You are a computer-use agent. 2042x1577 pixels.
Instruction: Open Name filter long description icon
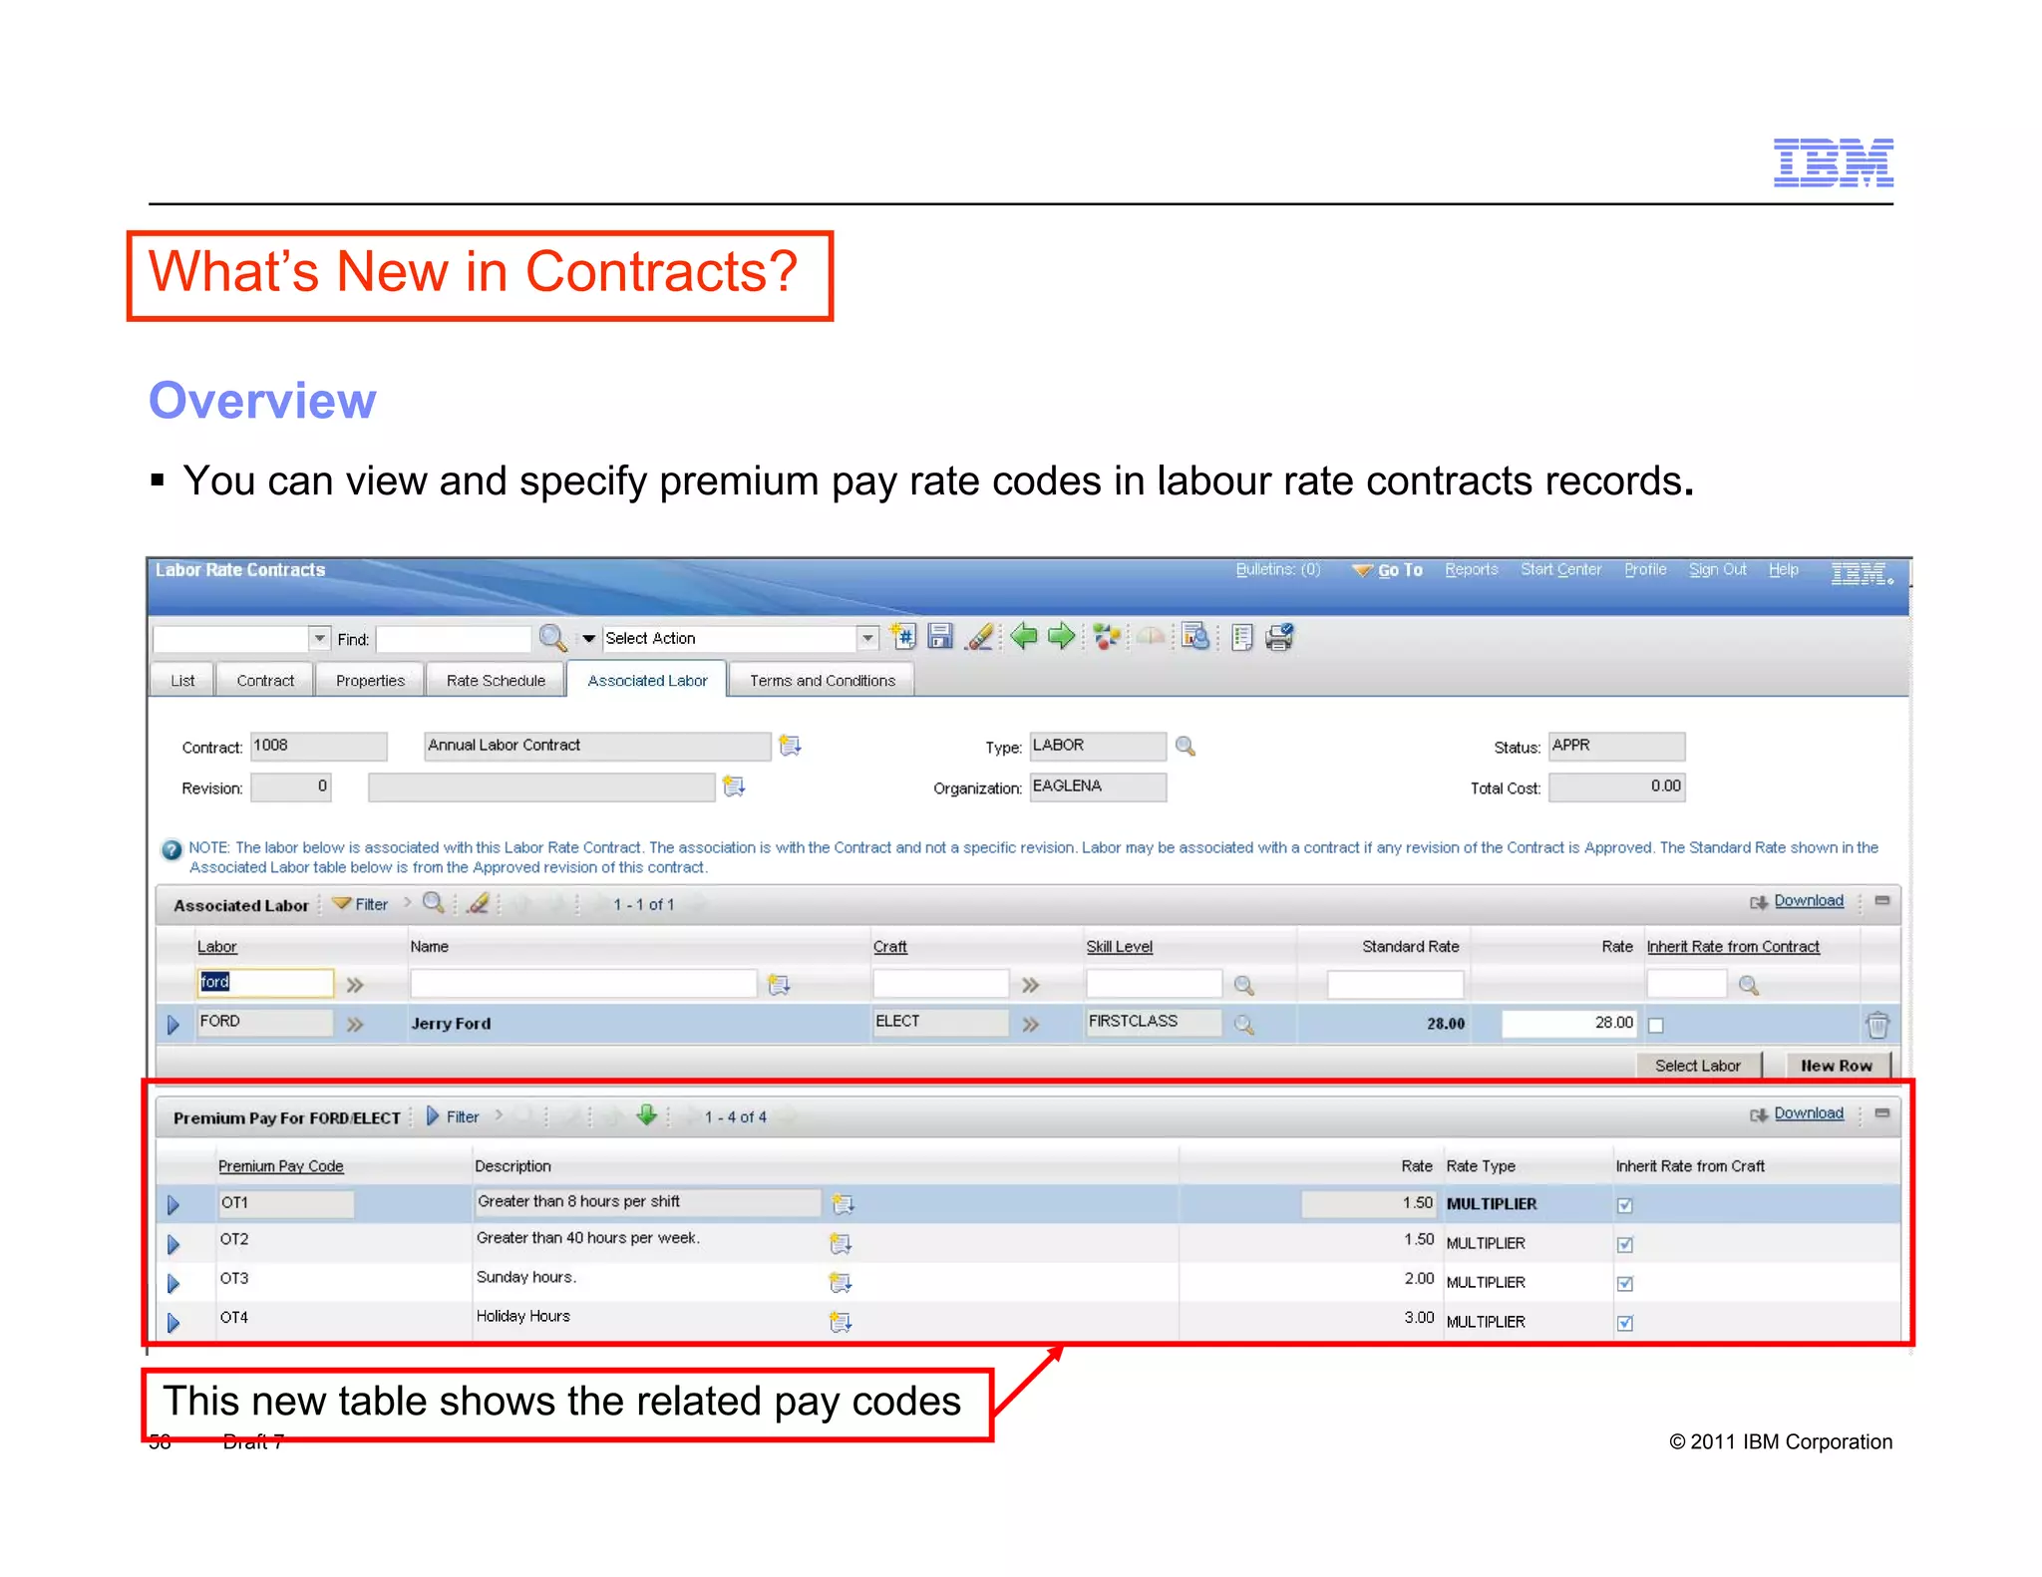click(779, 985)
